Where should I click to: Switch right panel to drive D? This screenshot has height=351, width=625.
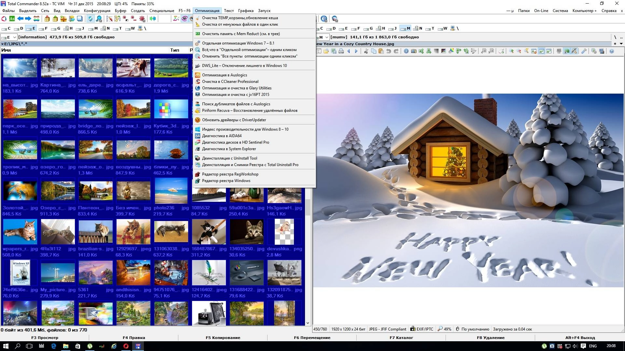point(331,28)
